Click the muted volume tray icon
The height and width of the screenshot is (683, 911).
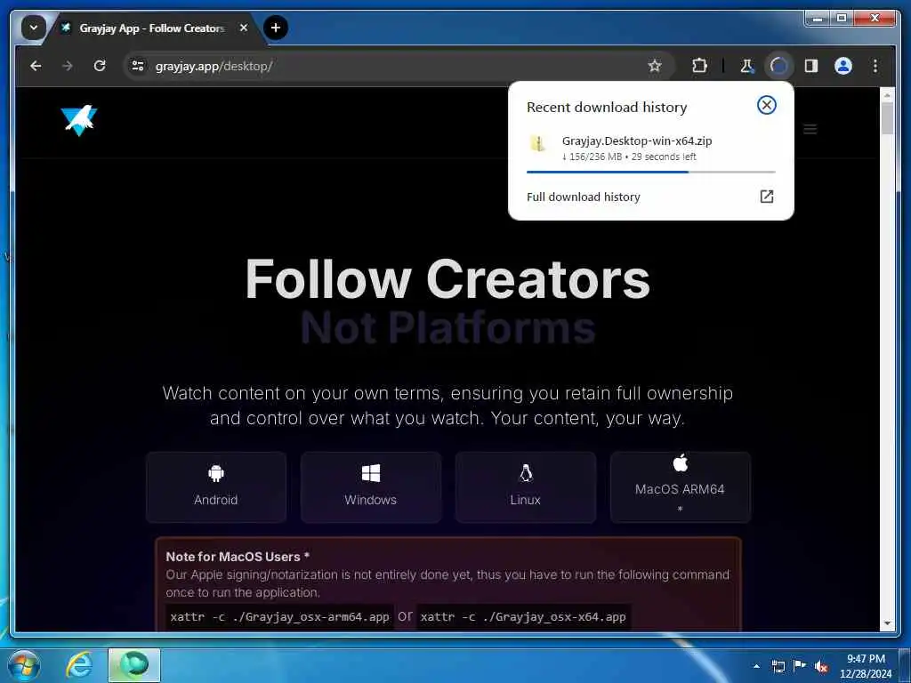point(821,667)
